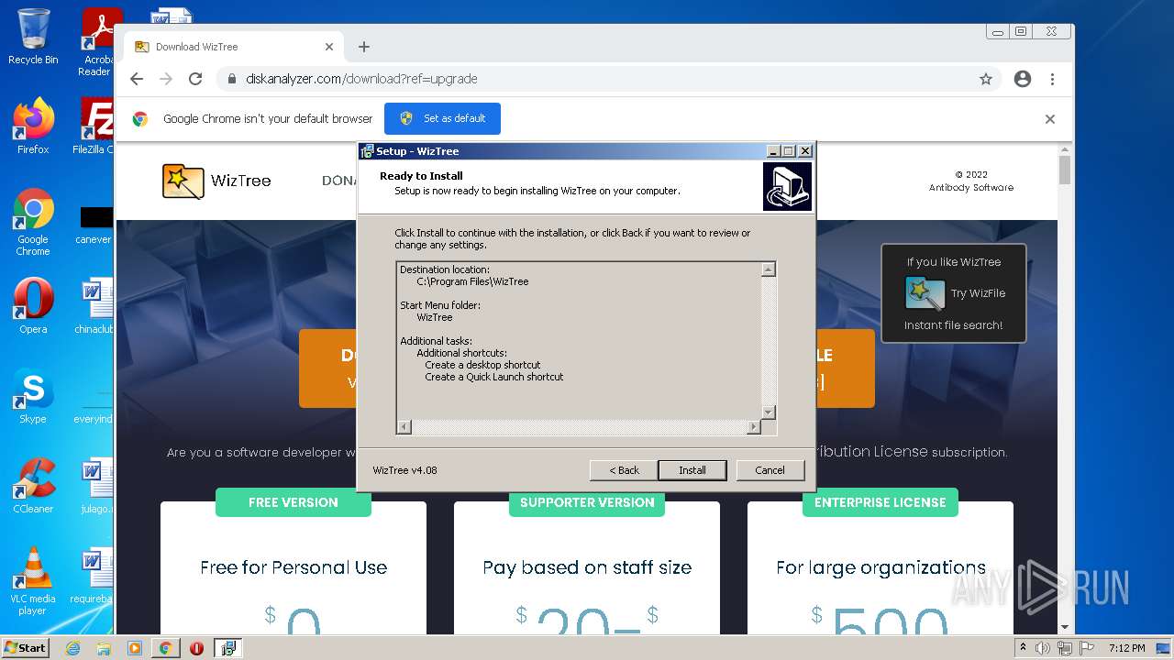Image resolution: width=1174 pixels, height=660 pixels.
Task: Click the setup wizard title bar icon
Action: pos(367,151)
